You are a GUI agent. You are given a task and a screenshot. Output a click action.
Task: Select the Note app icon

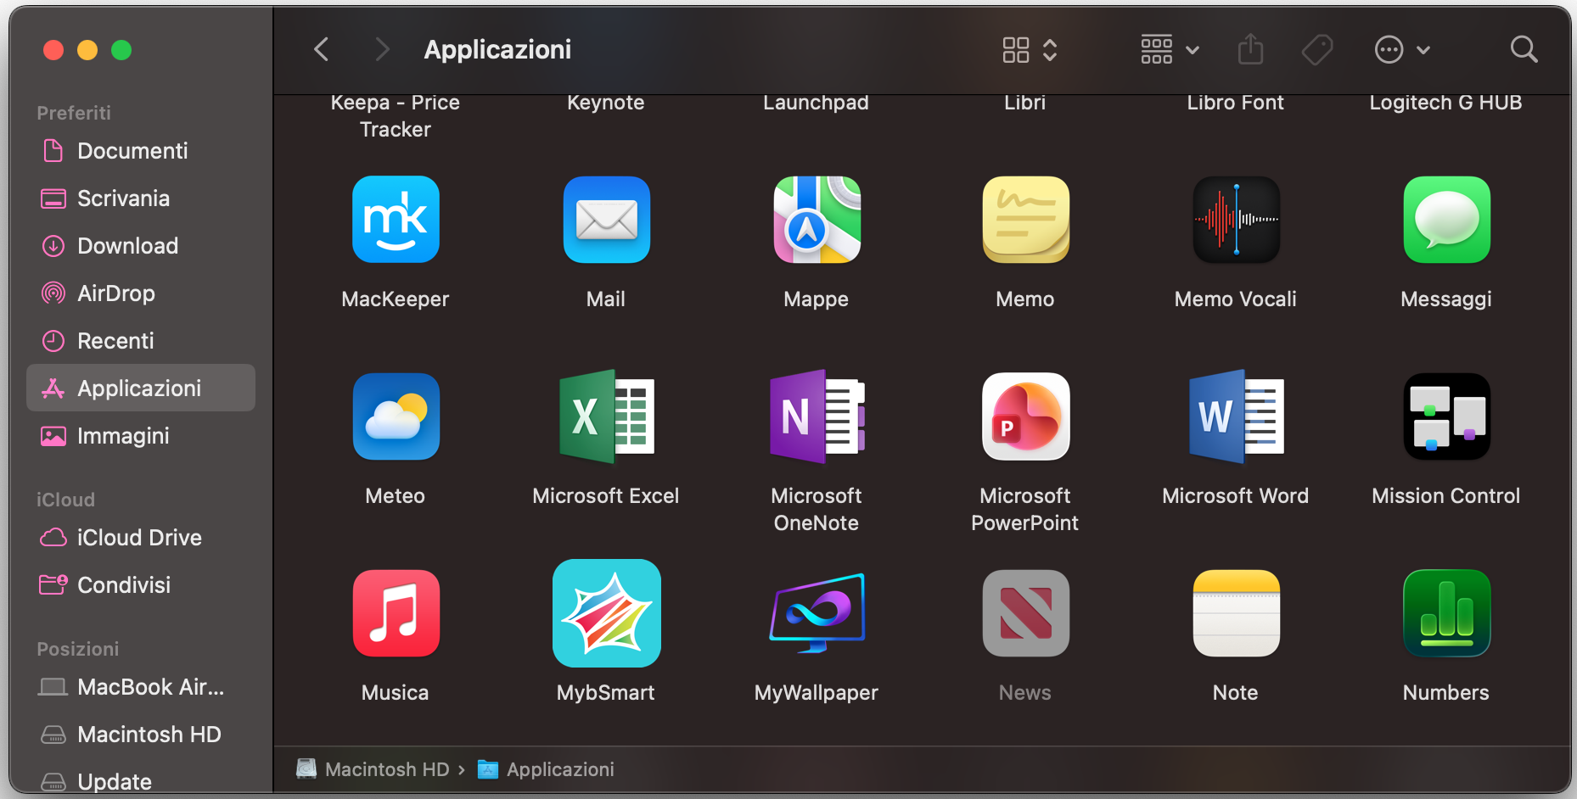click(1236, 613)
